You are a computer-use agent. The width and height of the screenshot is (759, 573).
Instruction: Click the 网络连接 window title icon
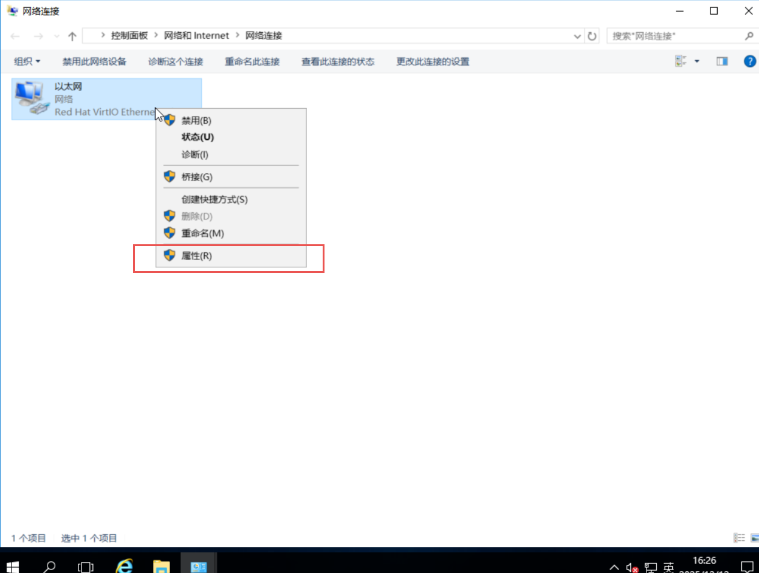tap(12, 11)
